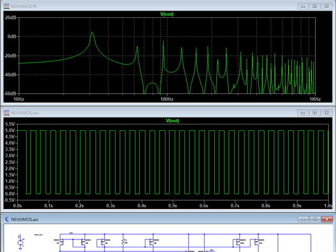Click the NE555MOS.asc schematic window icon
This screenshot has height=252, width=336.
click(7, 219)
